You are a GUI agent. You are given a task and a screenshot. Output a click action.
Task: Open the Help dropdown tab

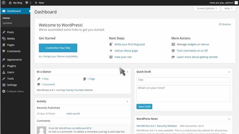point(228,8)
